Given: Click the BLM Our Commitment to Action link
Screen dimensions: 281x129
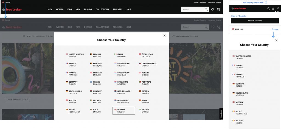Looking at the screenshot, I should click(x=40, y=36).
